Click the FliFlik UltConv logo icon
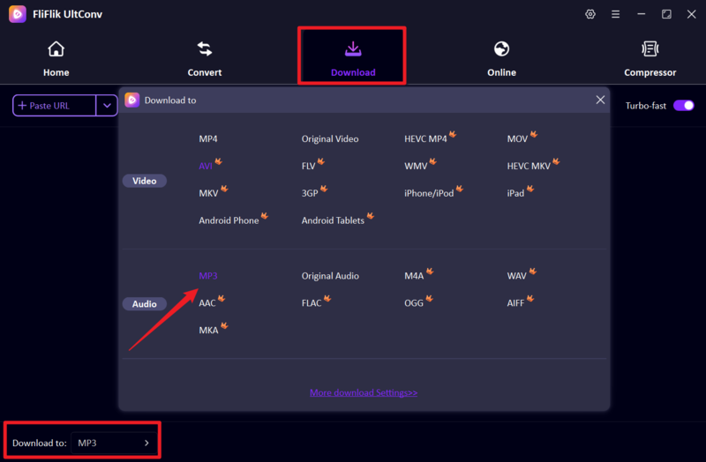Screen dimensions: 706x462 tap(18, 14)
